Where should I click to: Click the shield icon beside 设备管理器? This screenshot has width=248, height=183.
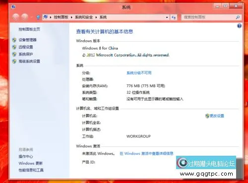[x=14, y=40]
